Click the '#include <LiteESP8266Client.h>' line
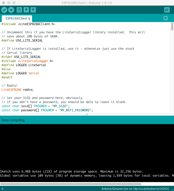 28,24
